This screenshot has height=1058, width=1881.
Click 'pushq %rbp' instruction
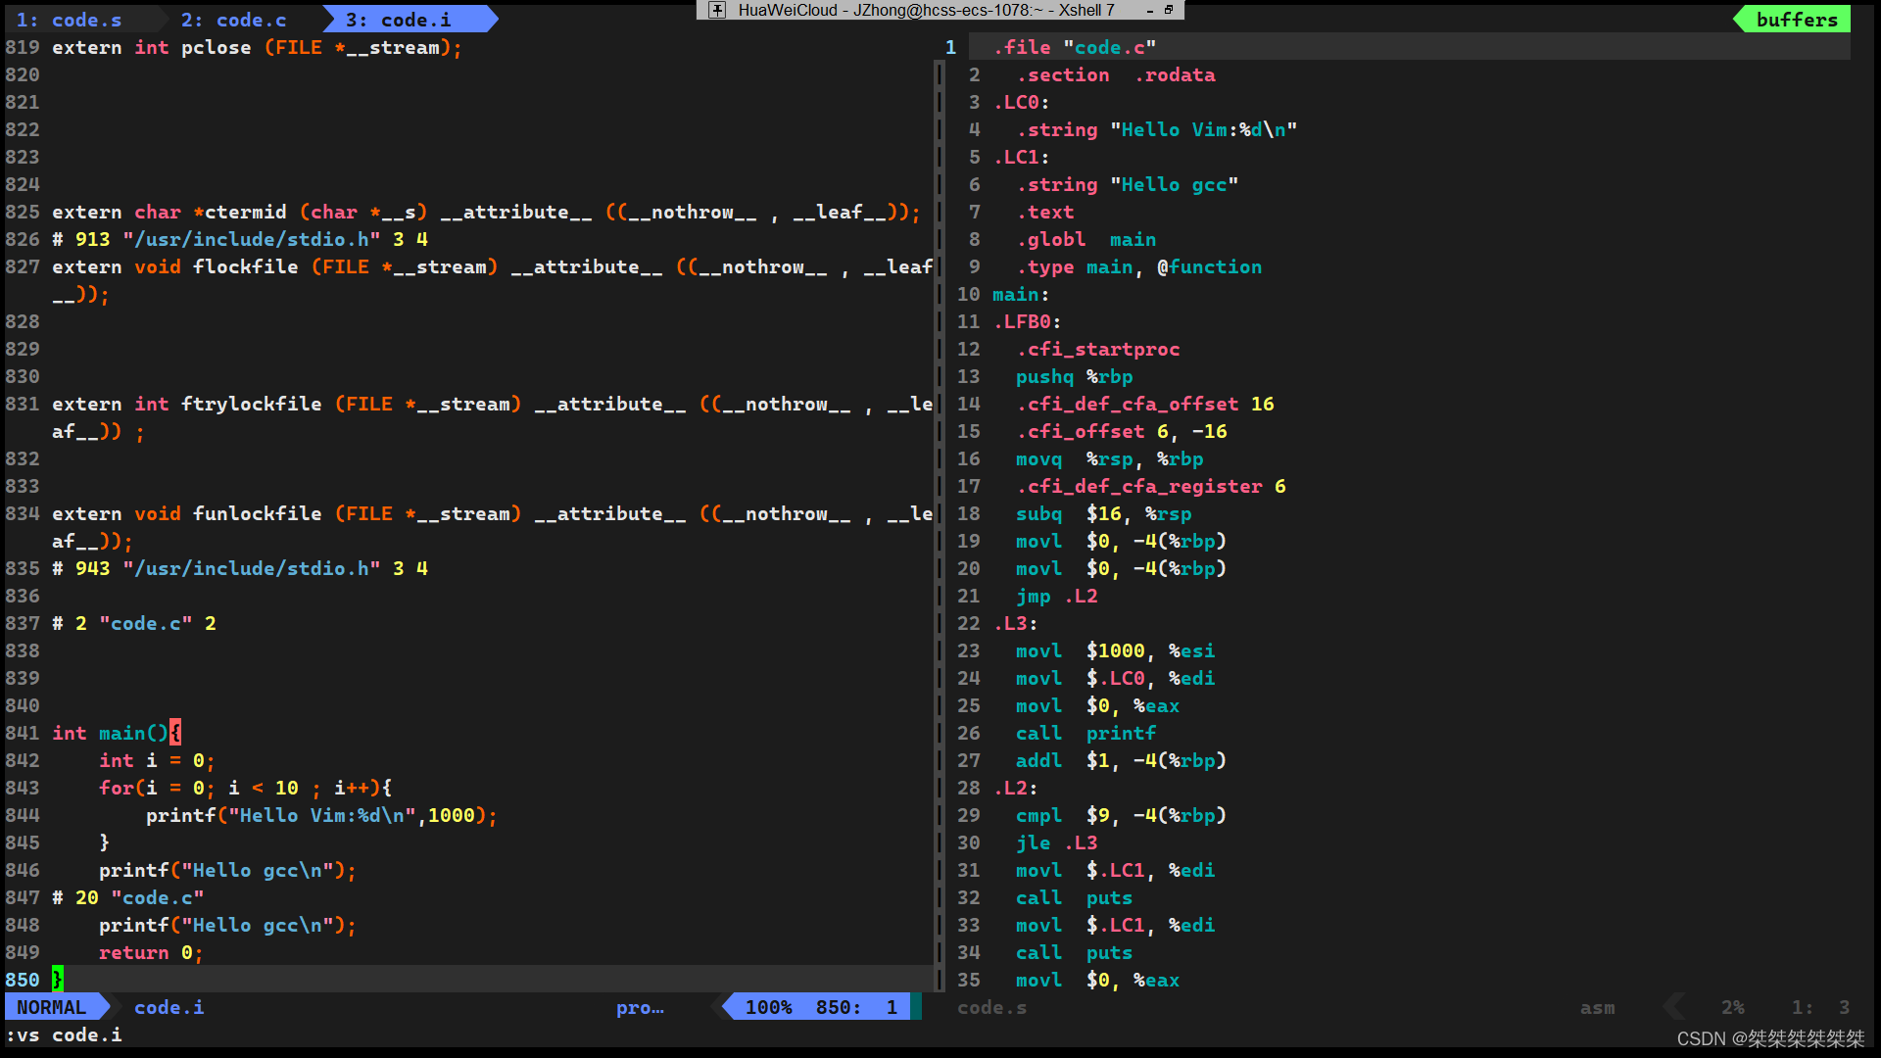tap(1075, 376)
